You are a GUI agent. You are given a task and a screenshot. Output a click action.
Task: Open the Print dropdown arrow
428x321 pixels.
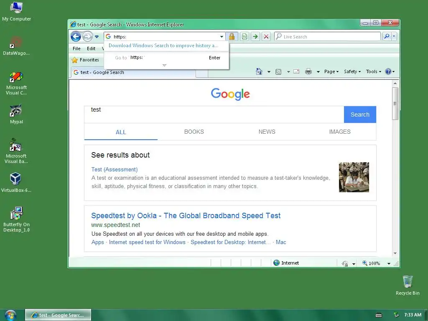(318, 72)
